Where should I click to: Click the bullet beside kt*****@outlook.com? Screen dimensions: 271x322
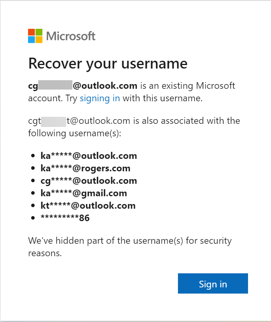click(33, 206)
